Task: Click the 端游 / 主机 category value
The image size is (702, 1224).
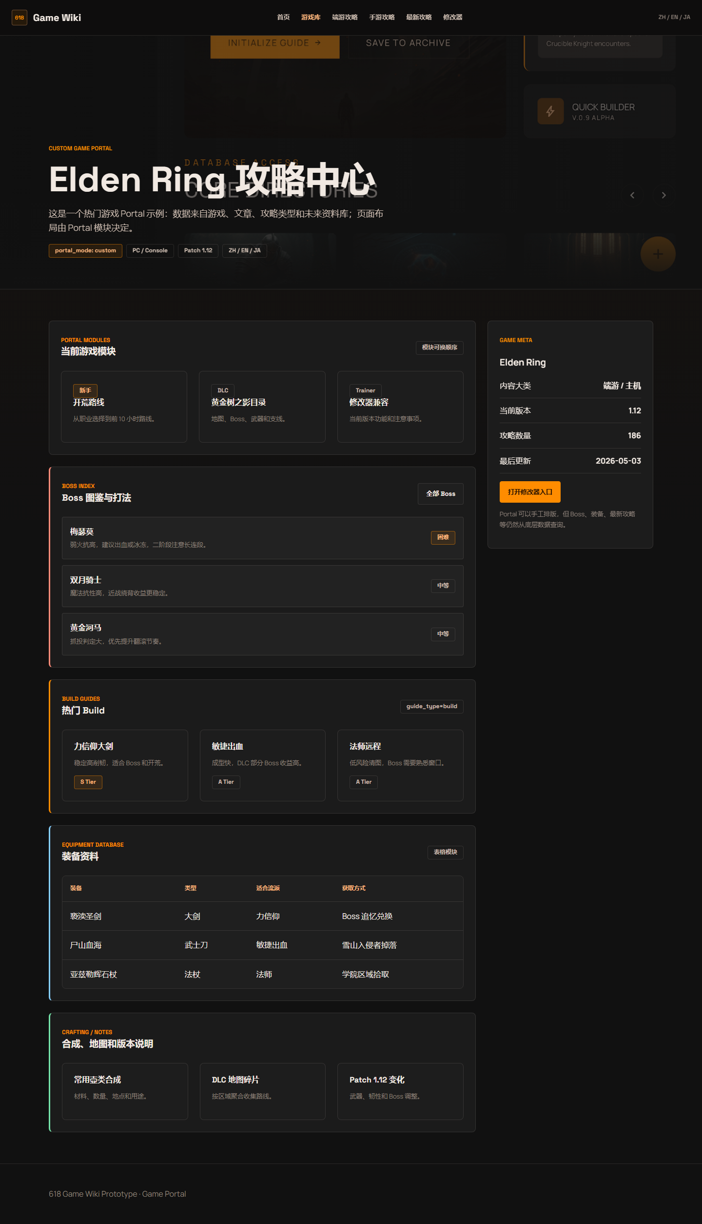Action: [622, 386]
